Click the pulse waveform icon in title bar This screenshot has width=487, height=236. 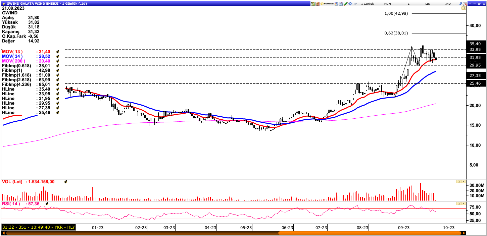[x=355, y=3]
